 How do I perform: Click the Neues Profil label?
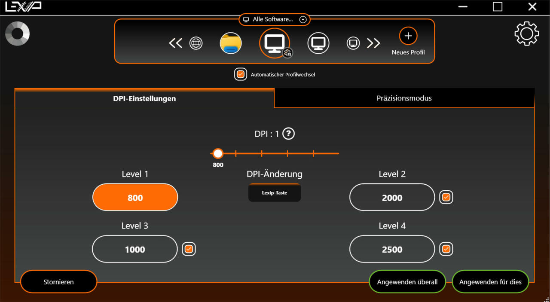tap(408, 52)
